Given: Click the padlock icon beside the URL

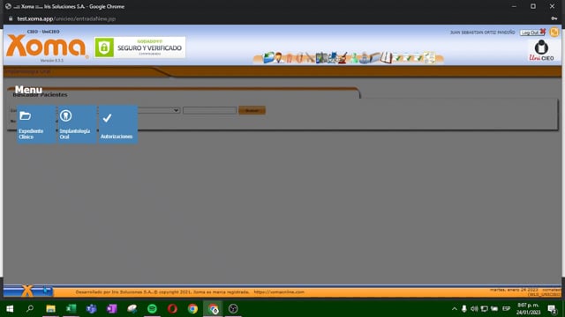Looking at the screenshot, I should click(11, 18).
